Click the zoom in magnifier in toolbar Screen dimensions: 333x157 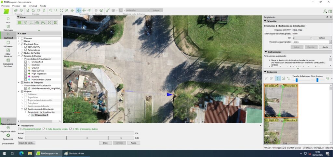coord(50,10)
